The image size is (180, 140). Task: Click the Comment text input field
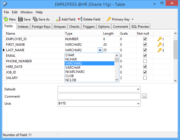pyautogui.click(x=99, y=96)
